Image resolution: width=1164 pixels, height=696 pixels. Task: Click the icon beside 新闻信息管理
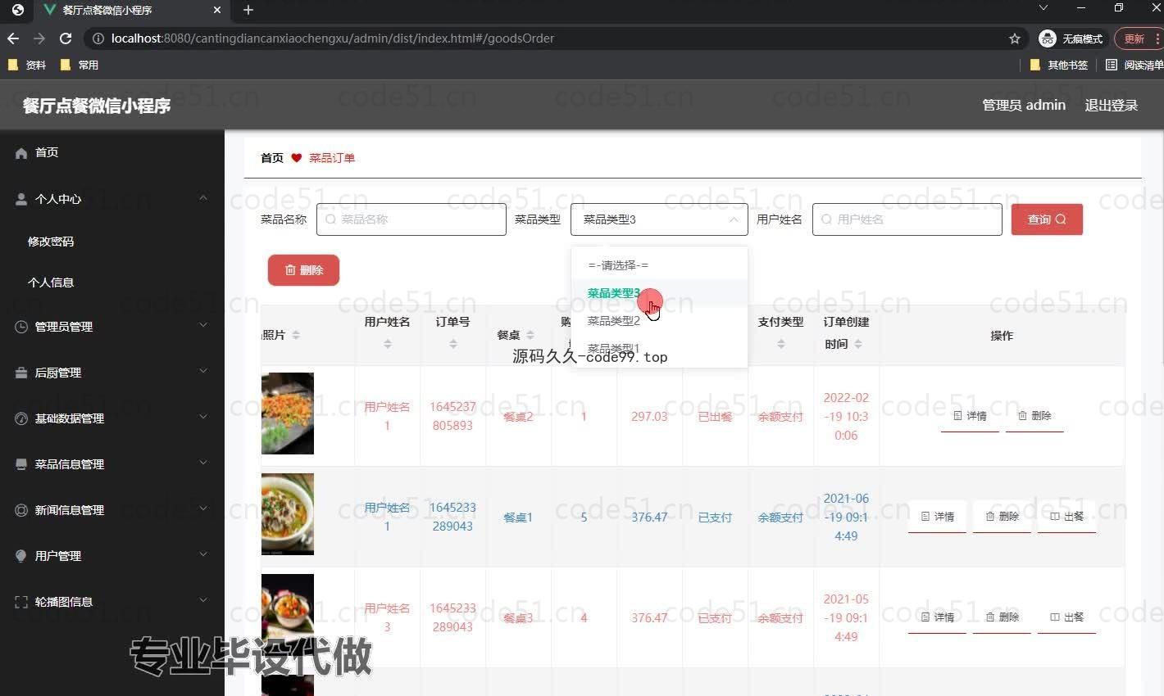21,510
